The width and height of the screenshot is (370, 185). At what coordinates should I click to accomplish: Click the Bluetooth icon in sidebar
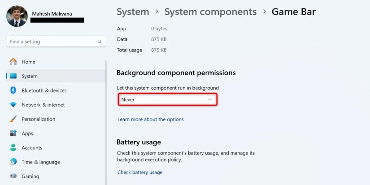click(13, 90)
